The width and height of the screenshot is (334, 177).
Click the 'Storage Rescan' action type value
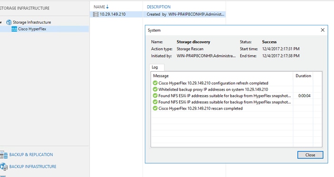[190, 49]
